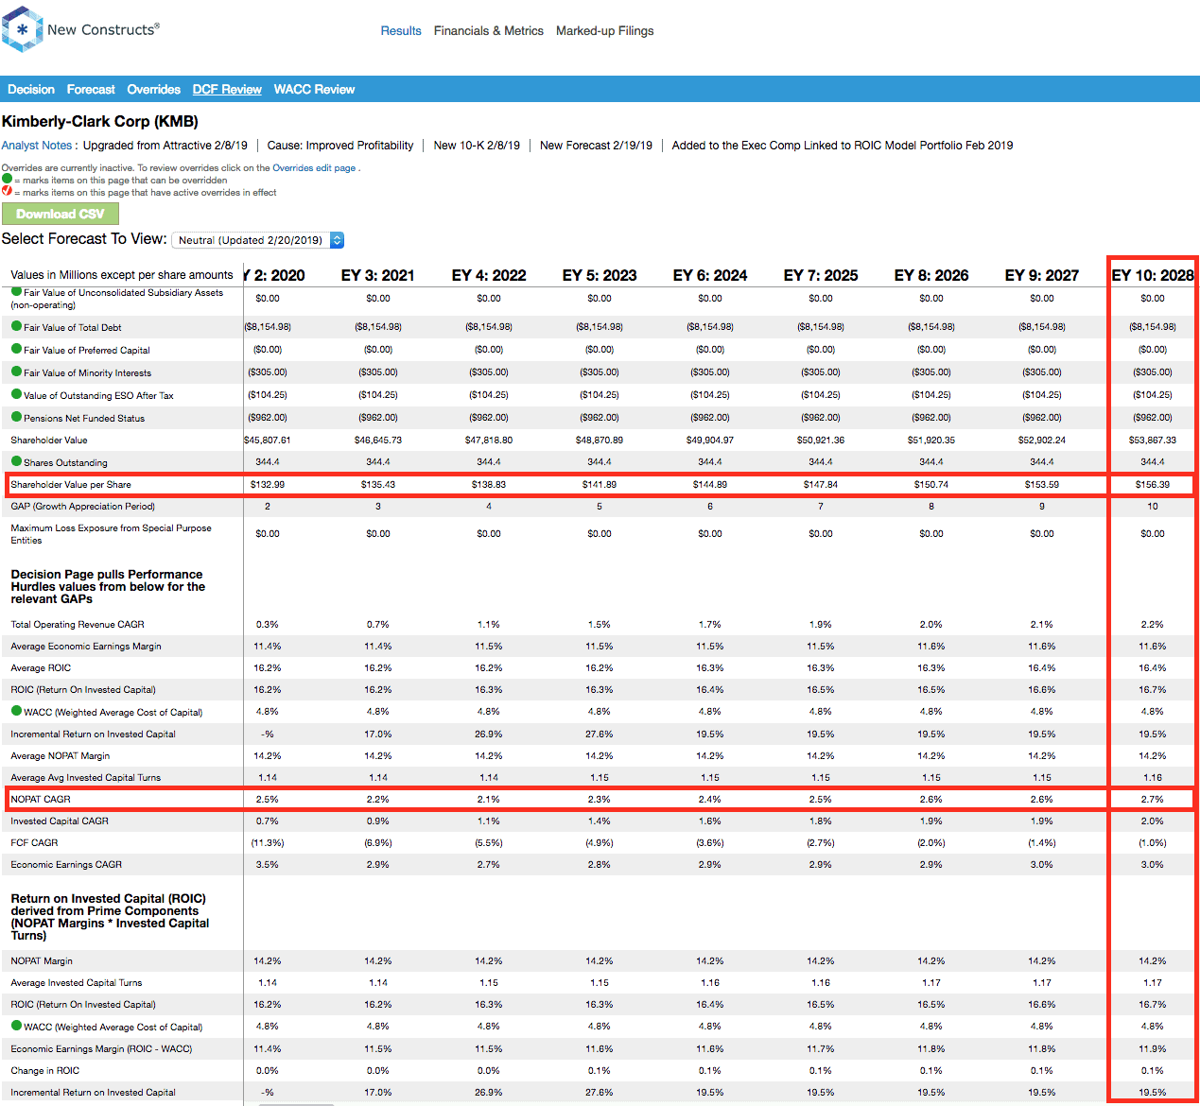Open Results in the top navigation

[x=401, y=31]
